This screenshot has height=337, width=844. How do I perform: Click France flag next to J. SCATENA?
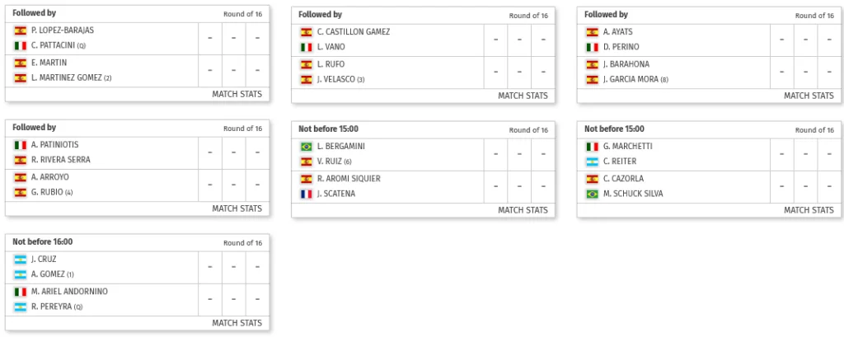point(307,194)
